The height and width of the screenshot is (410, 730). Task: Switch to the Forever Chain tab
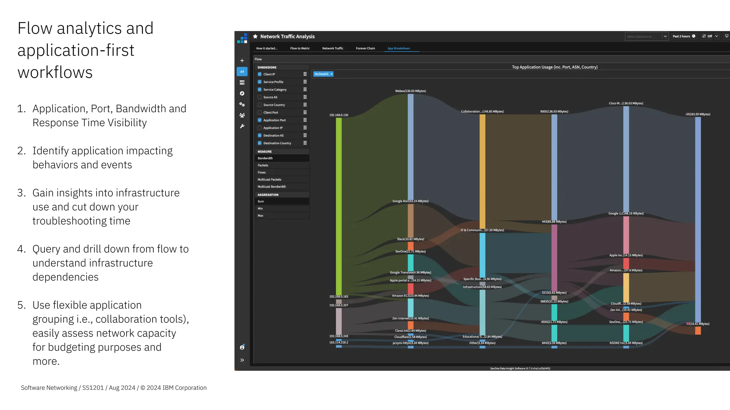tap(365, 48)
